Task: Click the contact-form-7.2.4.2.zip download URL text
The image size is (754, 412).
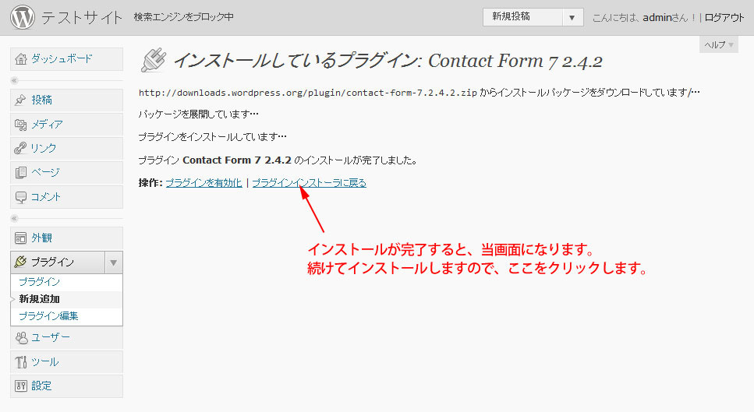Action: (308, 93)
